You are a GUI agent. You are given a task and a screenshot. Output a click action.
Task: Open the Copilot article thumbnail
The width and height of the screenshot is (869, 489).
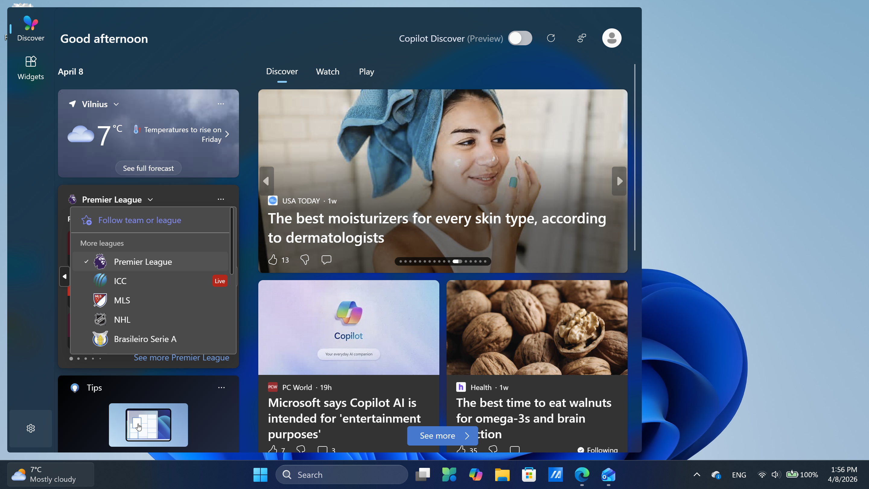click(349, 327)
